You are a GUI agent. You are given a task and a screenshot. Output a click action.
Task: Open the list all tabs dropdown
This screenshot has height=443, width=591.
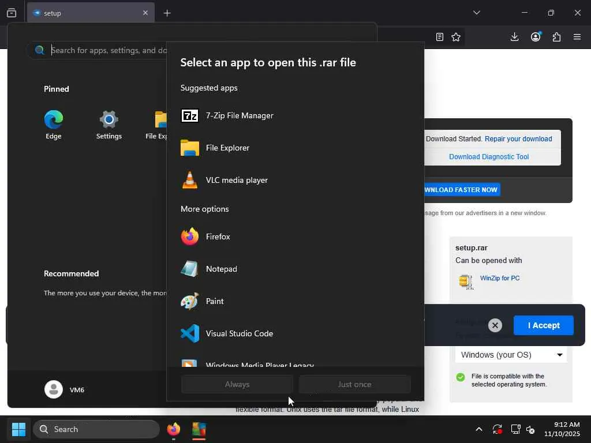click(477, 13)
